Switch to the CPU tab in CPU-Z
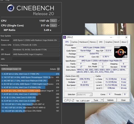This screenshot has height=124, width=134. [x=67, y=42]
